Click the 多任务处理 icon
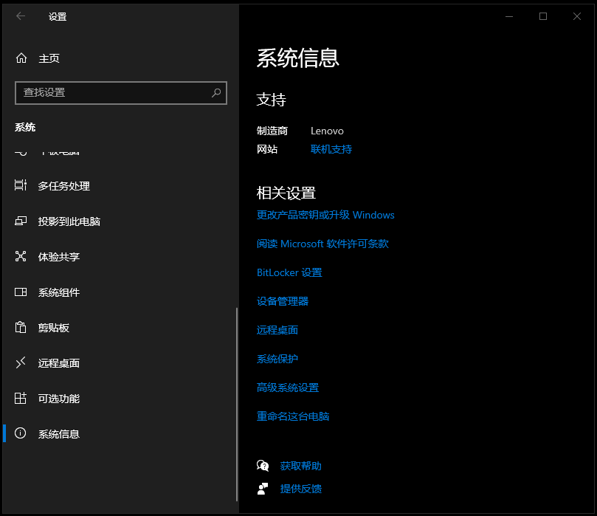The height and width of the screenshot is (516, 597). click(21, 186)
